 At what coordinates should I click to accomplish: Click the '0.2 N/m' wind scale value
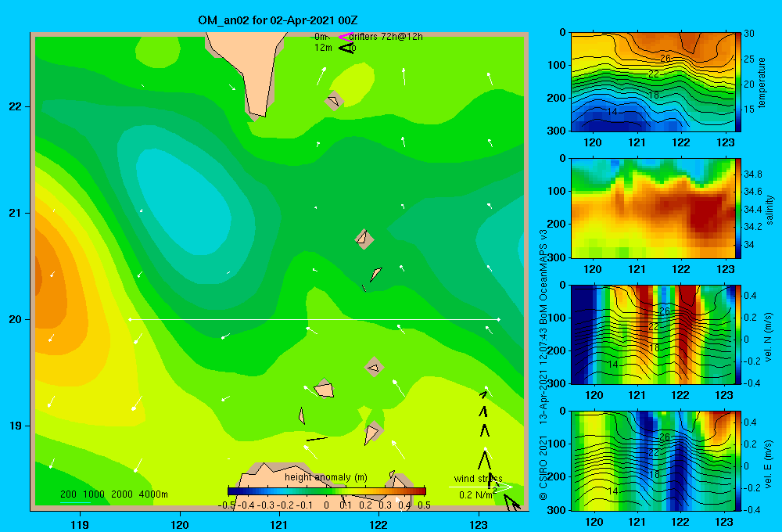[x=476, y=494]
